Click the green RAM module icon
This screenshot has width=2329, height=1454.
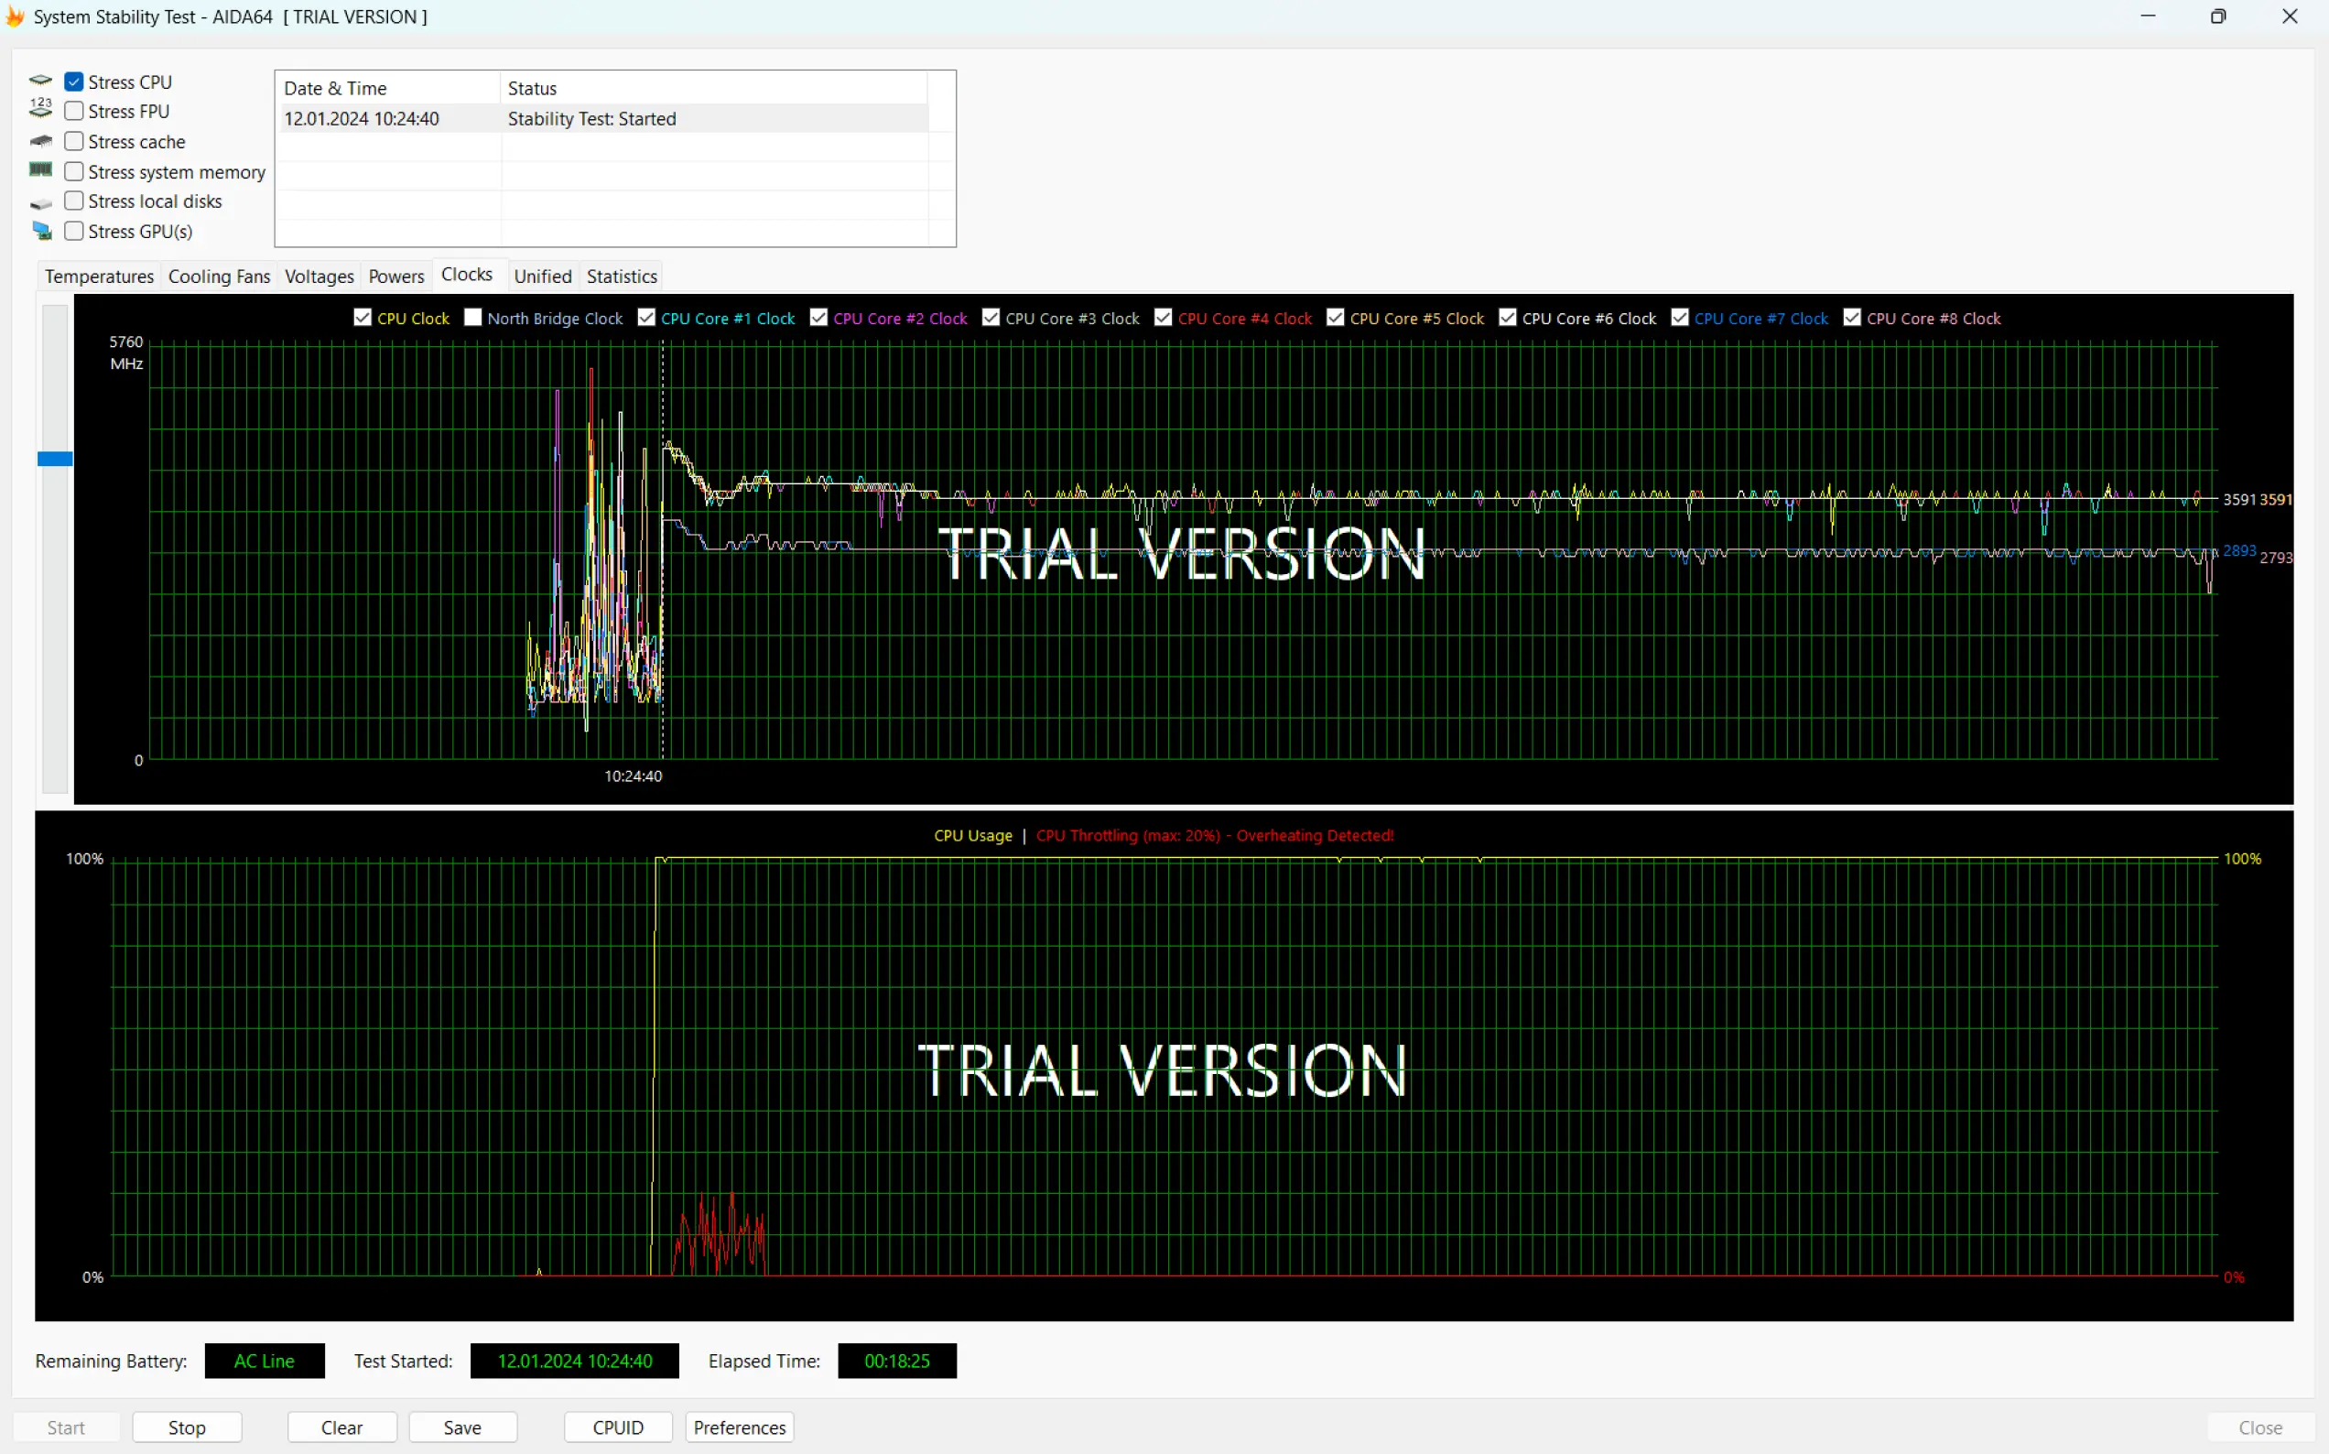(x=40, y=170)
